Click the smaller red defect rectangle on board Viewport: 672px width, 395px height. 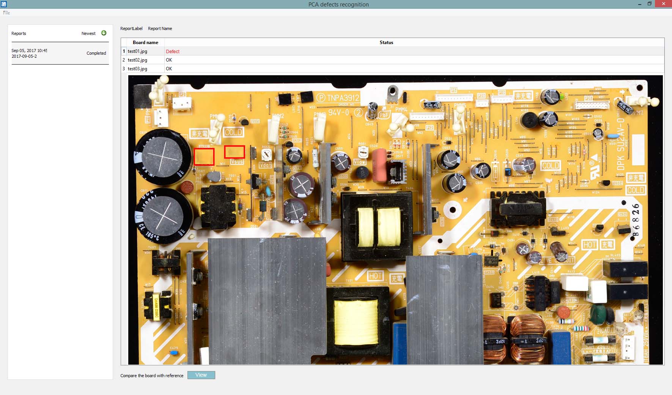(x=234, y=152)
